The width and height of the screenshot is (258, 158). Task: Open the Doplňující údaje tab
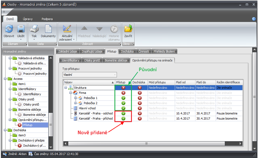point(92,51)
